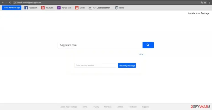Focus the main search input field
The image size is (212, 110).
tap(100, 45)
